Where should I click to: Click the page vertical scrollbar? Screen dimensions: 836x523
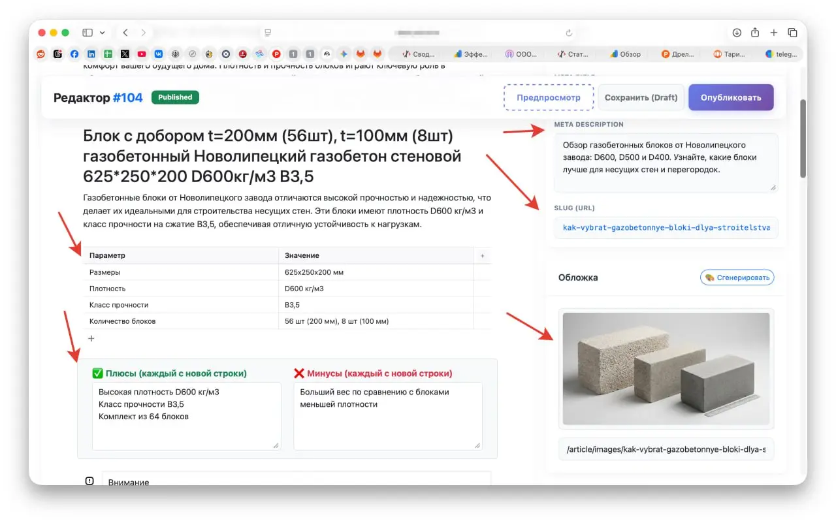coord(803,138)
